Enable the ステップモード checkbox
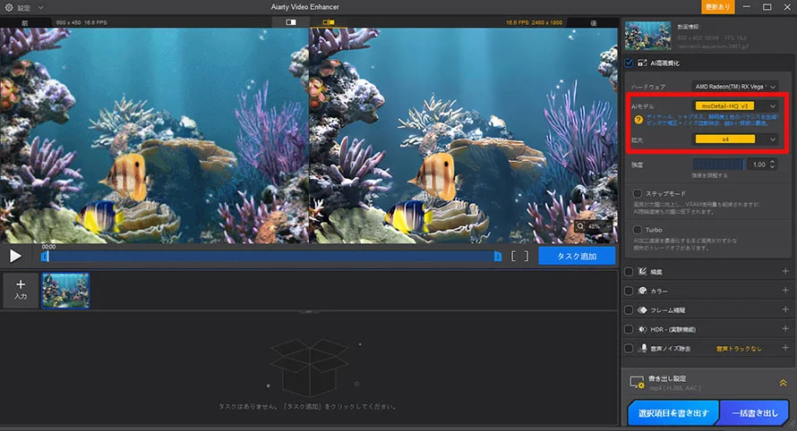Image resolution: width=797 pixels, height=431 pixels. tap(637, 193)
